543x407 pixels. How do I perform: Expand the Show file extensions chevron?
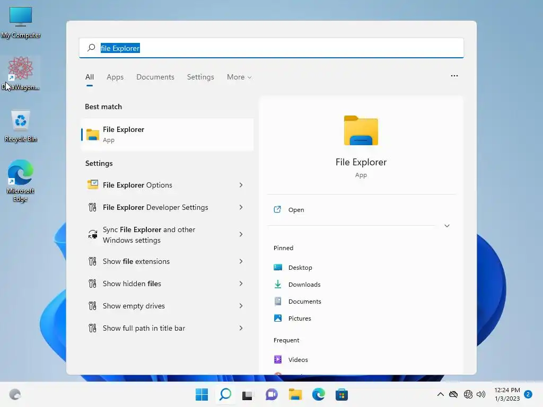[x=241, y=261]
